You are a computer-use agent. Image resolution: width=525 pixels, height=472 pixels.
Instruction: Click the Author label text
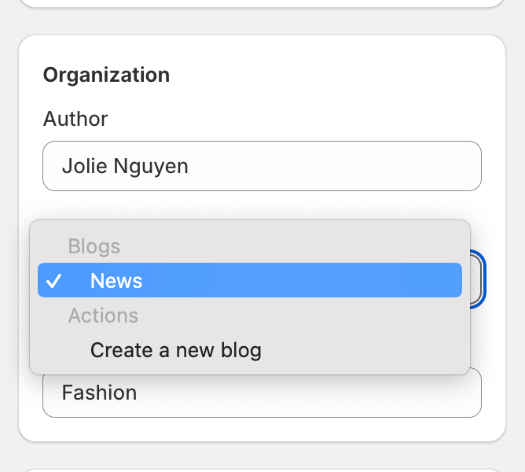click(75, 119)
